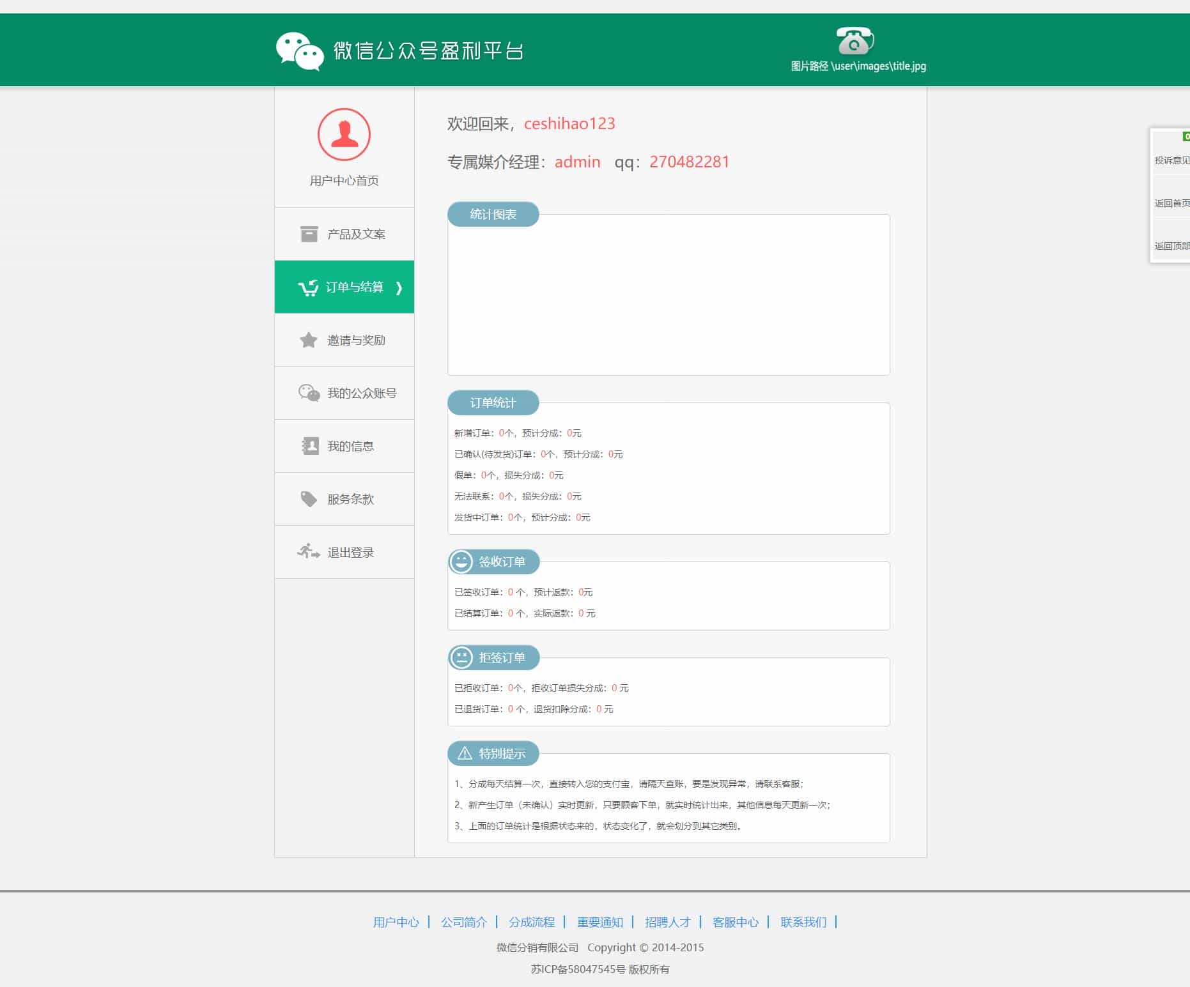This screenshot has height=987, width=1190.
Task: Click the WeChat bubbles icon for 我的公众账号
Action: click(x=309, y=393)
